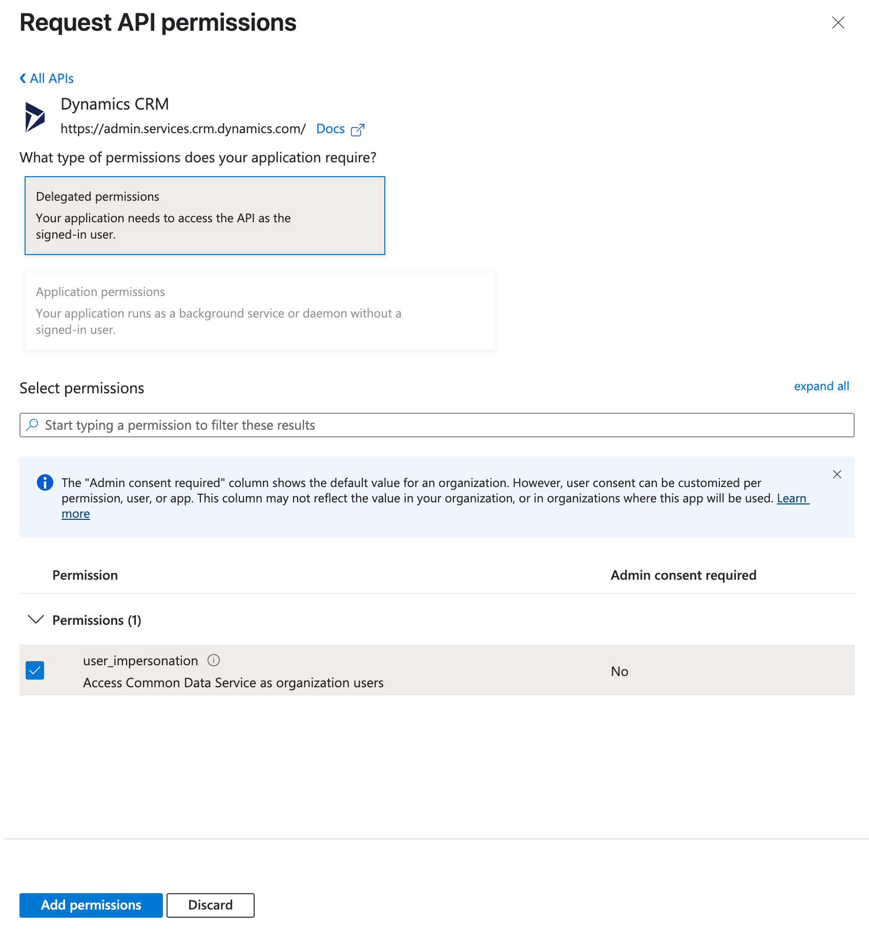
Task: Click the Add permissions button
Action: [90, 905]
